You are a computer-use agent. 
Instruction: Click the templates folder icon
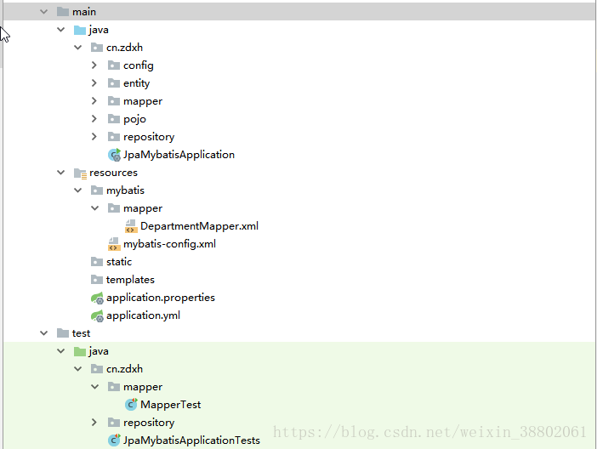click(97, 280)
